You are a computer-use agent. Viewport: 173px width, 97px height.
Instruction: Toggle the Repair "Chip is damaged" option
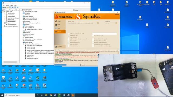[93, 39]
